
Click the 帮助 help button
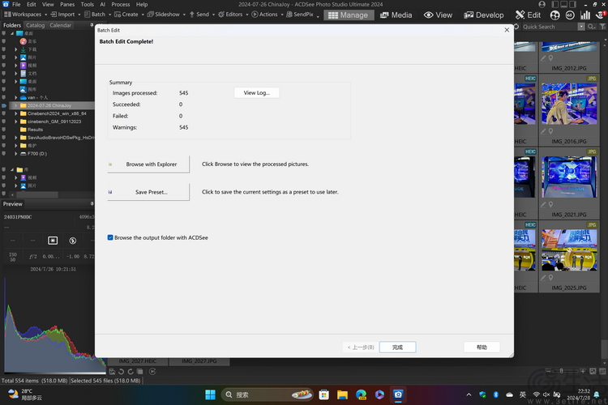click(482, 347)
